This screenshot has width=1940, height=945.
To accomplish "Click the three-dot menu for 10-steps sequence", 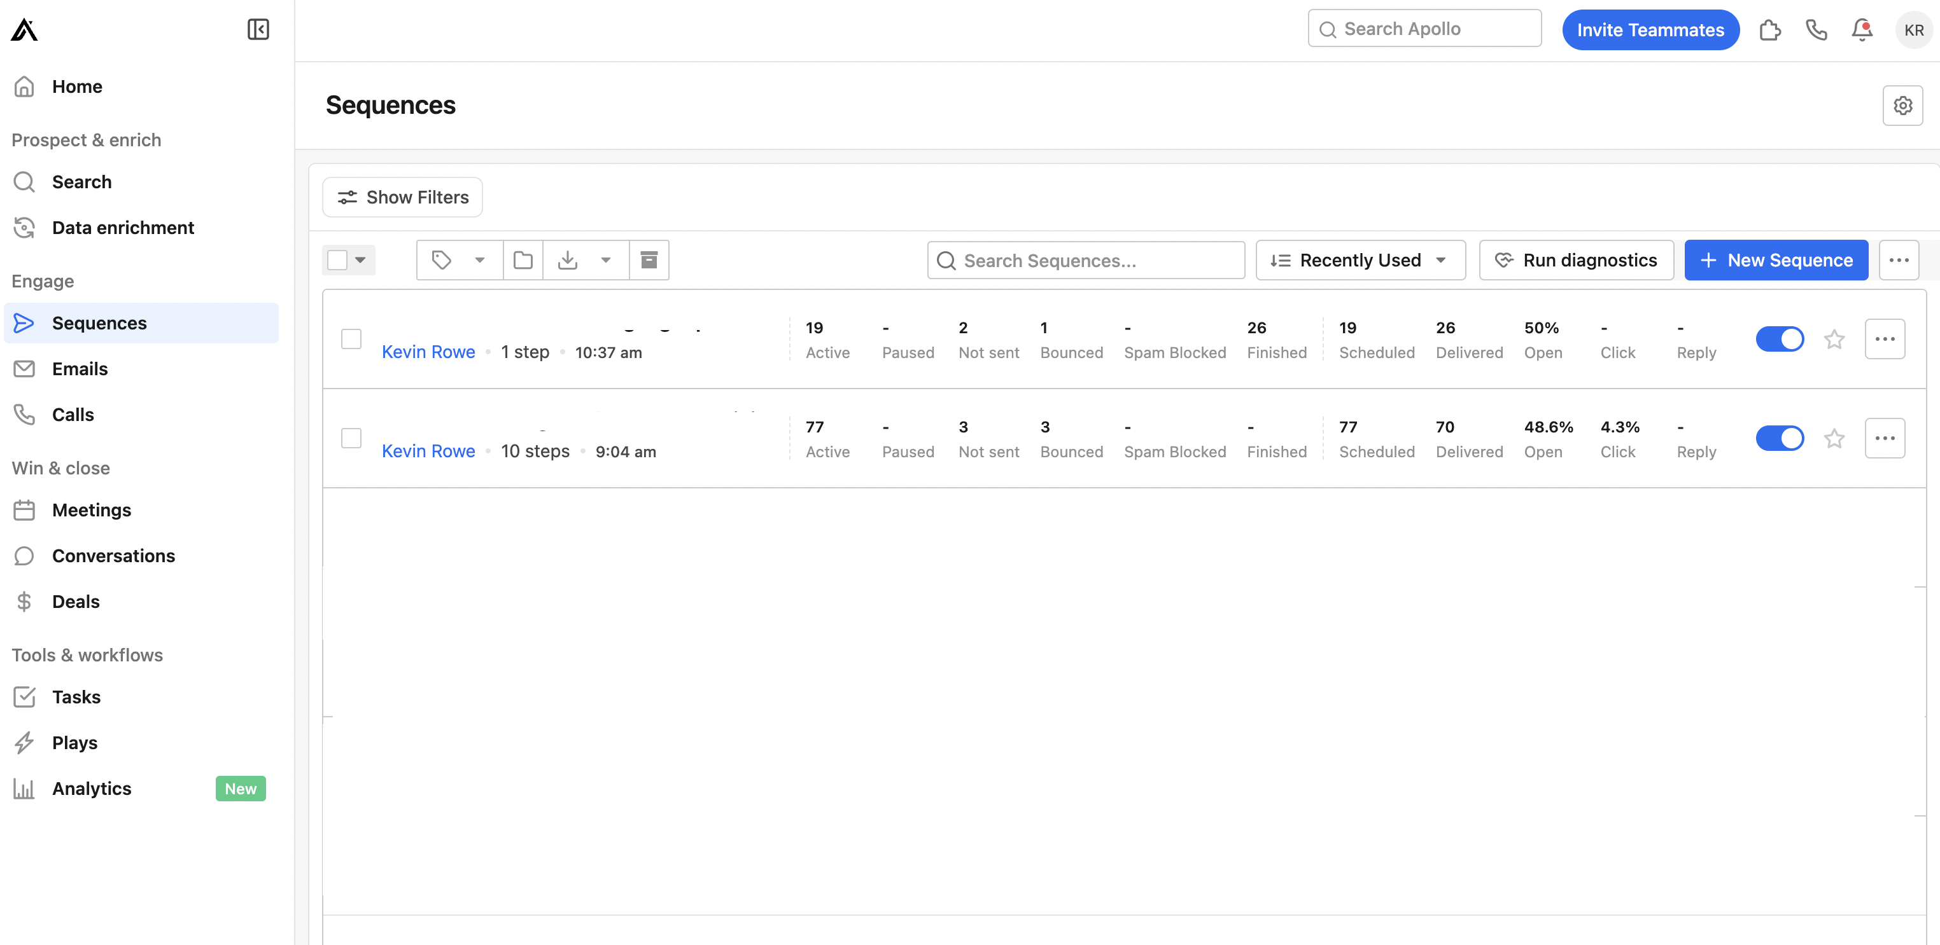I will click(x=1885, y=438).
